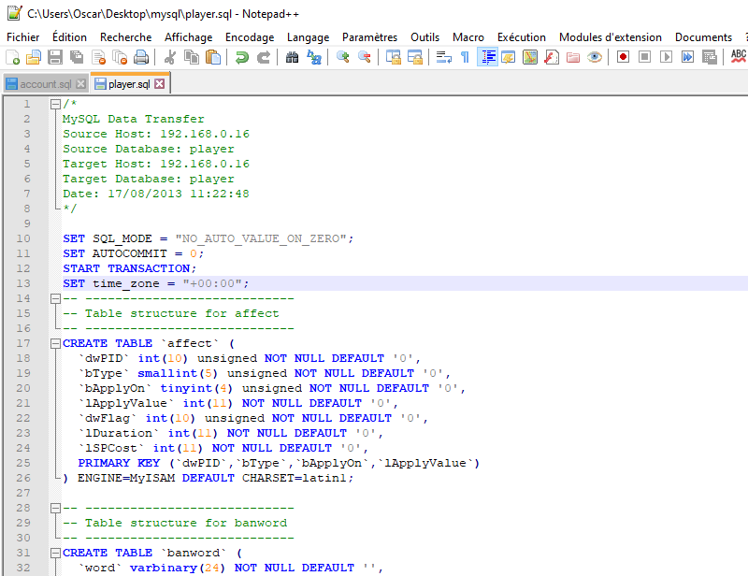Show the Document Map panel icon
The height and width of the screenshot is (576, 748).
530,57
